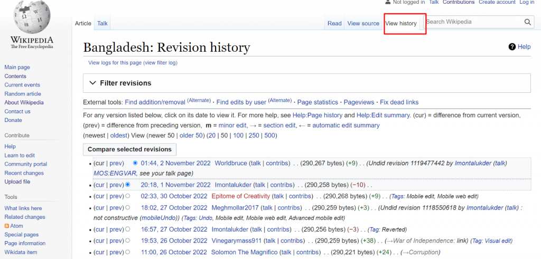Show 500 revisions per page

coord(269,136)
